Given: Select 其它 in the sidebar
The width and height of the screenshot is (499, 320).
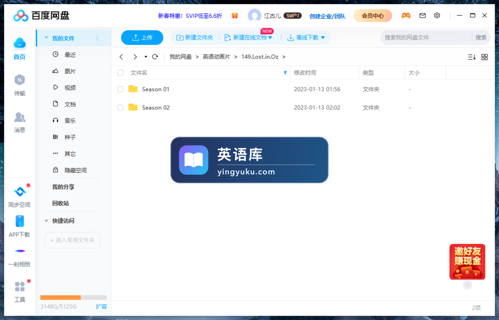Looking at the screenshot, I should [70, 154].
